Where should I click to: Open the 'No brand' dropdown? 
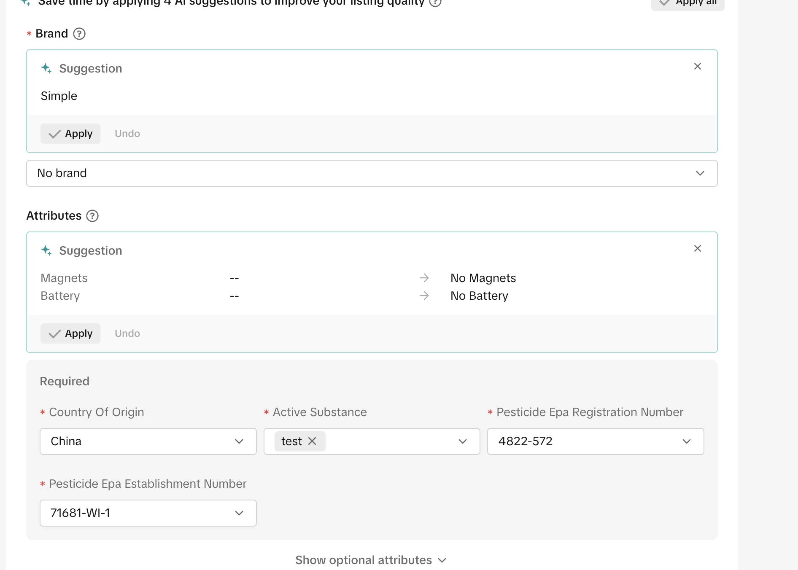point(372,173)
